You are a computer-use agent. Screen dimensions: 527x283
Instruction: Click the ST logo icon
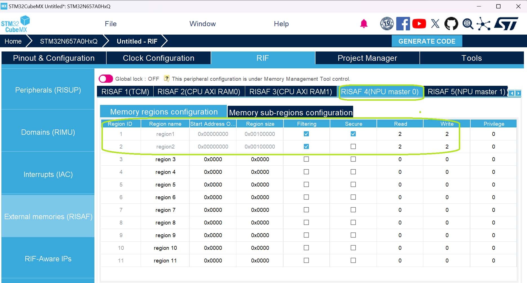(x=506, y=24)
